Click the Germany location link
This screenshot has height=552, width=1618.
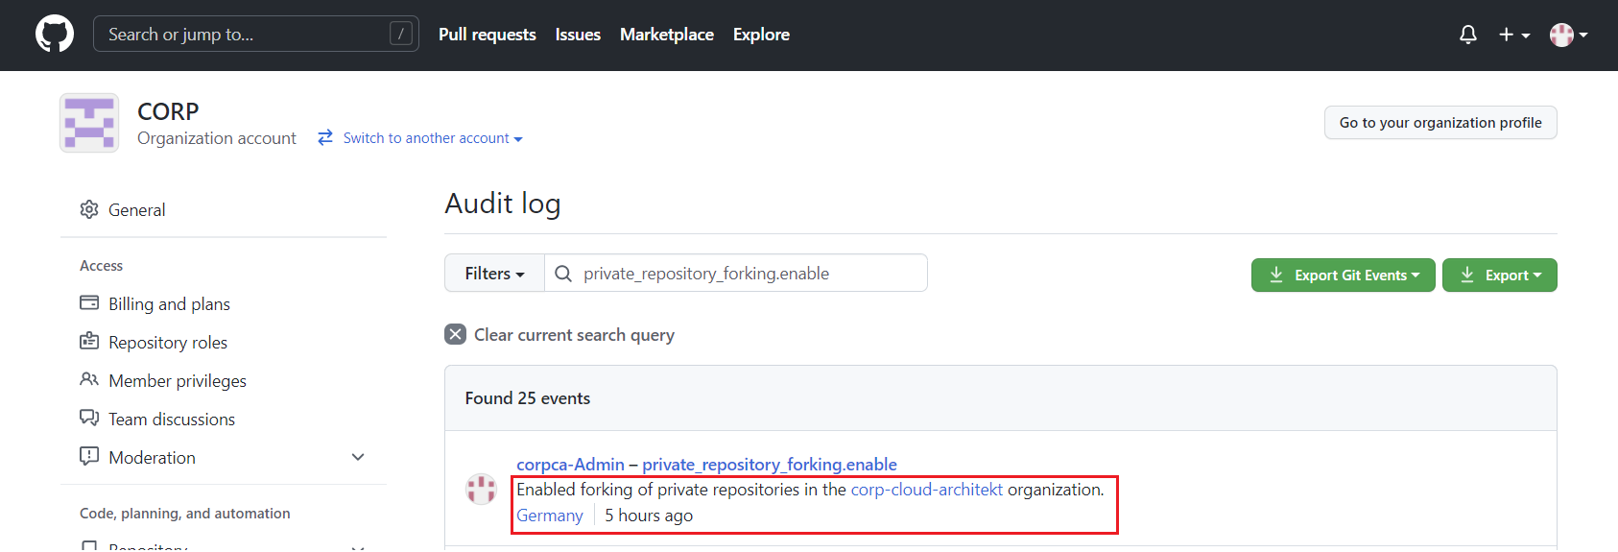click(x=550, y=516)
